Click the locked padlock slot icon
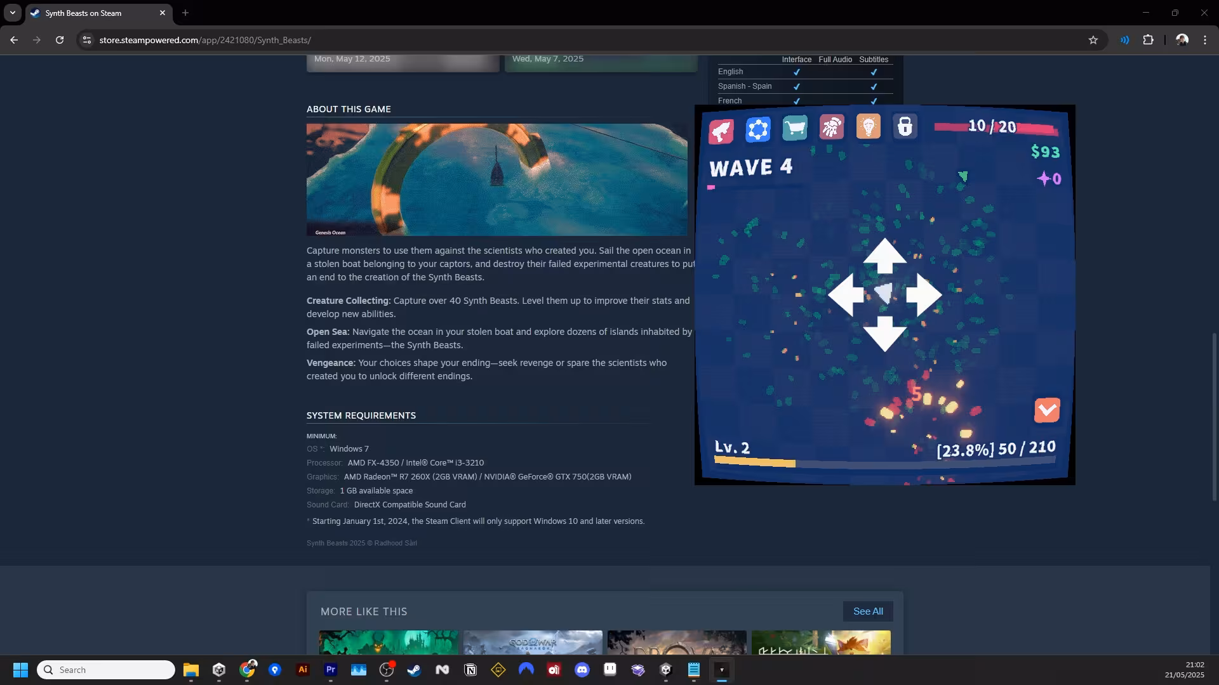The image size is (1219, 685). point(905,126)
